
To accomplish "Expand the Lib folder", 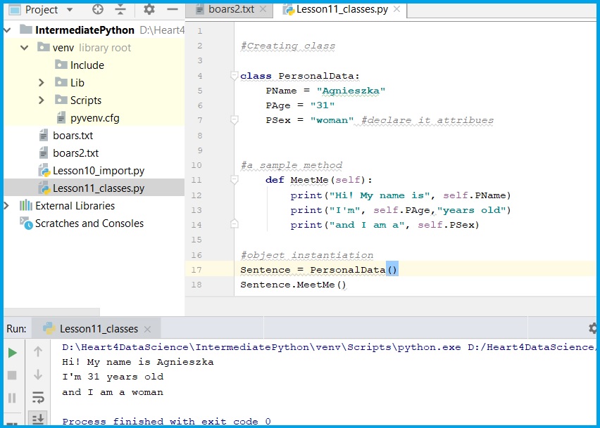I will pos(42,83).
